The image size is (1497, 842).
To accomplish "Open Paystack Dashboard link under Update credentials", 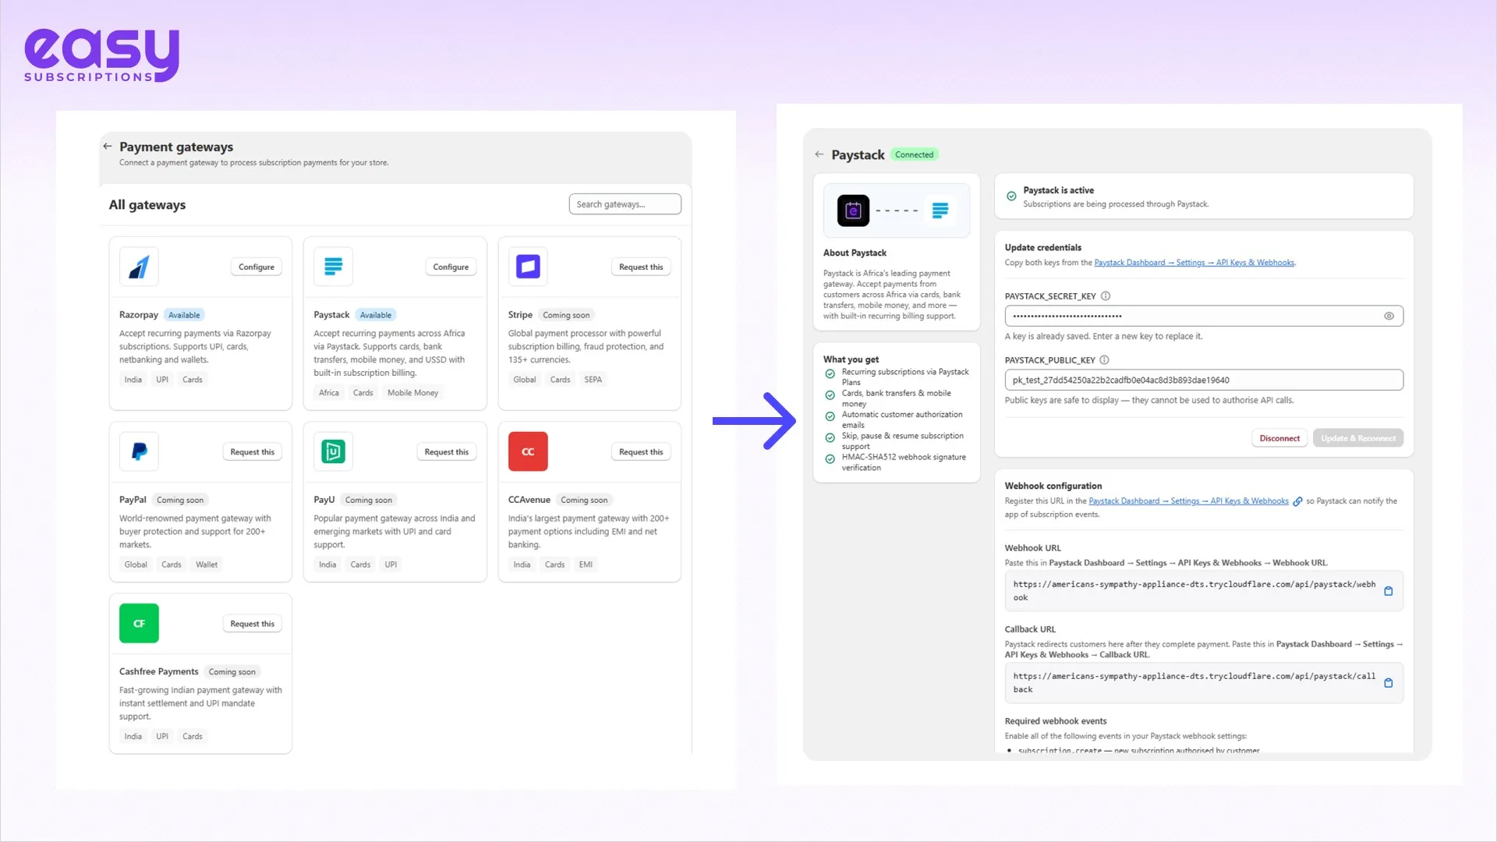I will coord(1194,263).
